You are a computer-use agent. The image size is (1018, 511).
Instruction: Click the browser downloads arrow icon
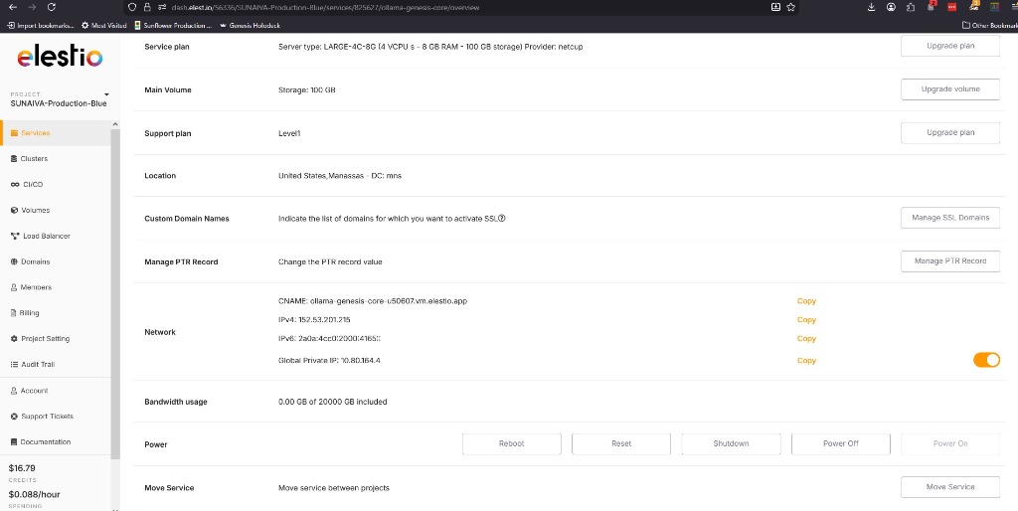[x=870, y=7]
